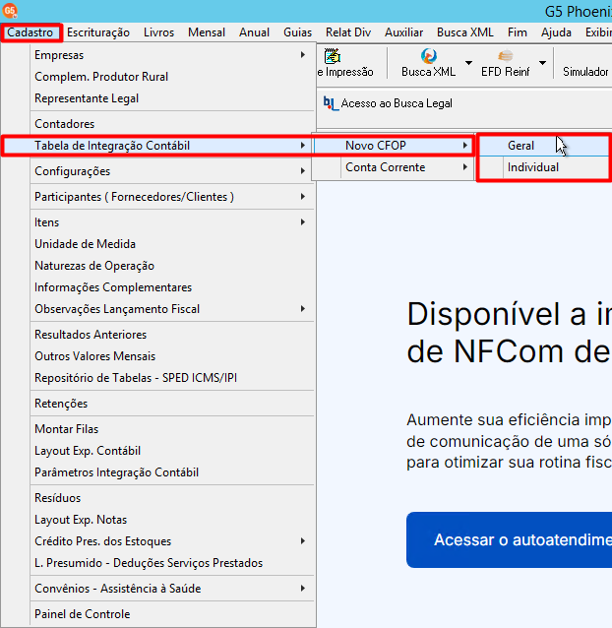The image size is (612, 628).
Task: Expand the Busca XML toolbar dropdown arrow
Action: click(468, 63)
